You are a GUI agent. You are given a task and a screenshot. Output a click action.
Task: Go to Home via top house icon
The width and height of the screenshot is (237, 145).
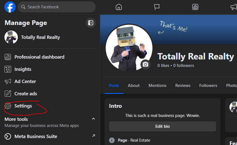(119, 7)
